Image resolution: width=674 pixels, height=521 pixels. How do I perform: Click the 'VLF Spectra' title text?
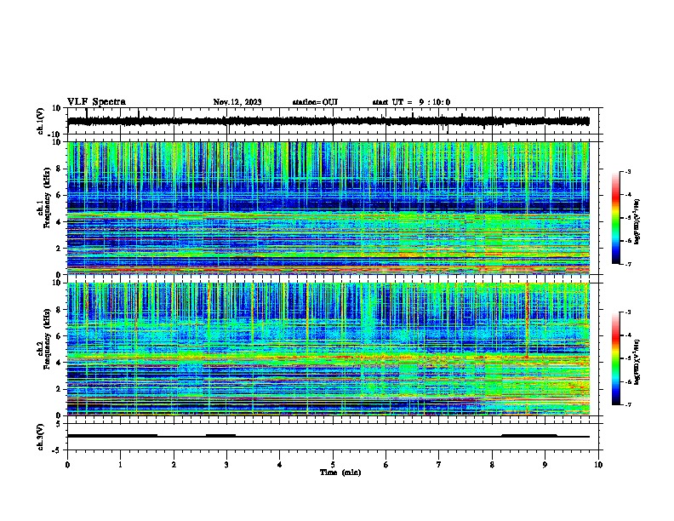tap(96, 102)
